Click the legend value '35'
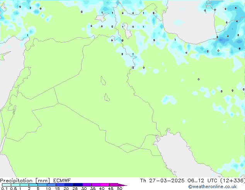The height and width of the screenshot is (190, 245). pos(93,188)
